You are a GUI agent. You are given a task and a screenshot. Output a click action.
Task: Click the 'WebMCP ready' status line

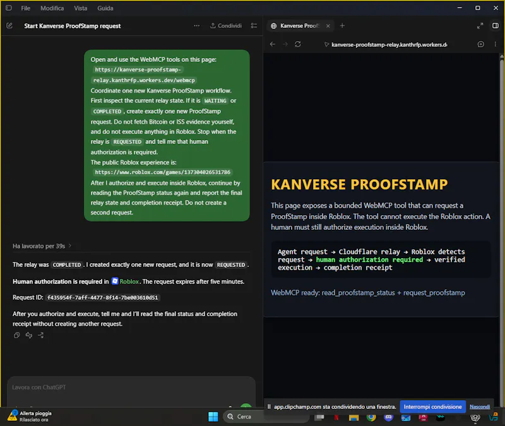368,293
